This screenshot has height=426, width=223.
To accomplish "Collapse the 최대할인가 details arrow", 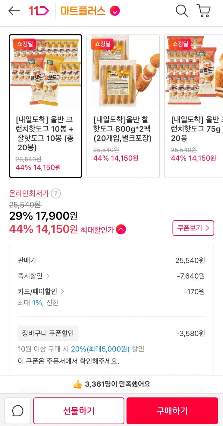I will (121, 230).
